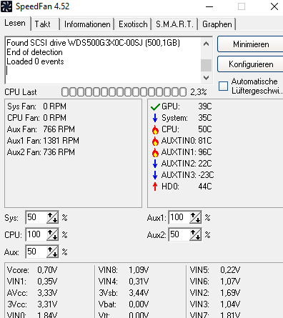Click the Sys fan speed spinner arrows
Screen dimensions: 283x318
click(53, 217)
